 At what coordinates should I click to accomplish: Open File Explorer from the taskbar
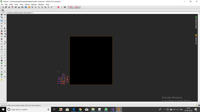coord(93,110)
